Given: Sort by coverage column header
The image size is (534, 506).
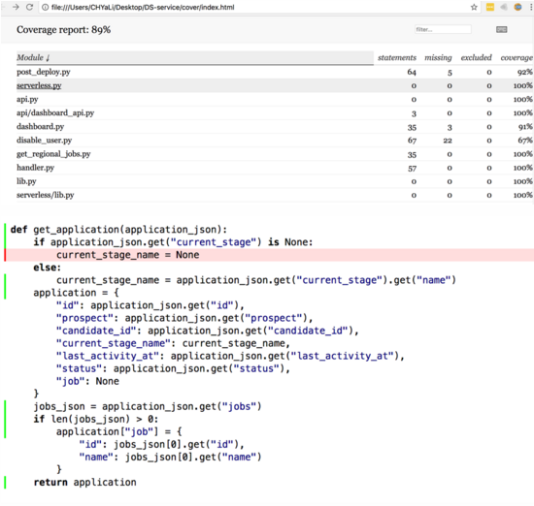Looking at the screenshot, I should pyautogui.click(x=517, y=57).
